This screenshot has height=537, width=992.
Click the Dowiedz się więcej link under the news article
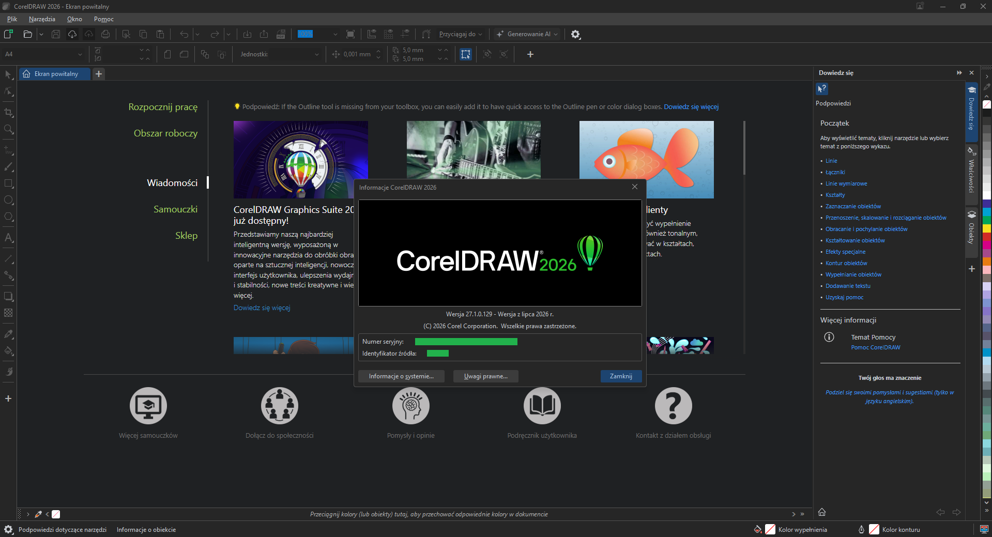pyautogui.click(x=262, y=308)
